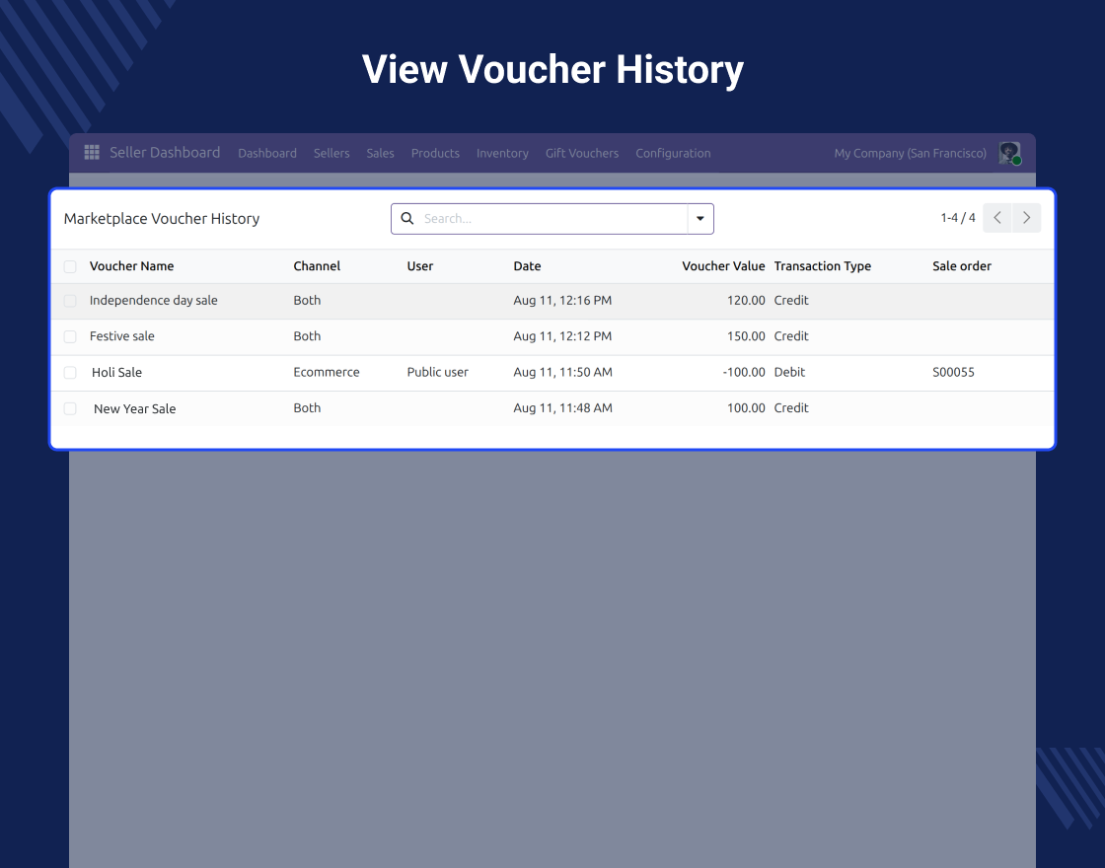Image resolution: width=1105 pixels, height=868 pixels.
Task: Click date Aug 11, 11:48 AM
Action: tap(563, 408)
